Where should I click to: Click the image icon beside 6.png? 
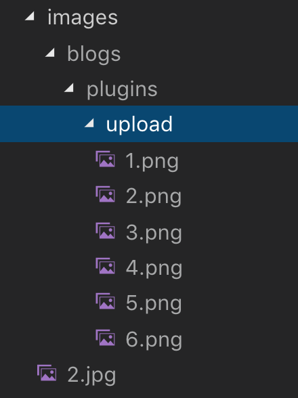pos(105,338)
